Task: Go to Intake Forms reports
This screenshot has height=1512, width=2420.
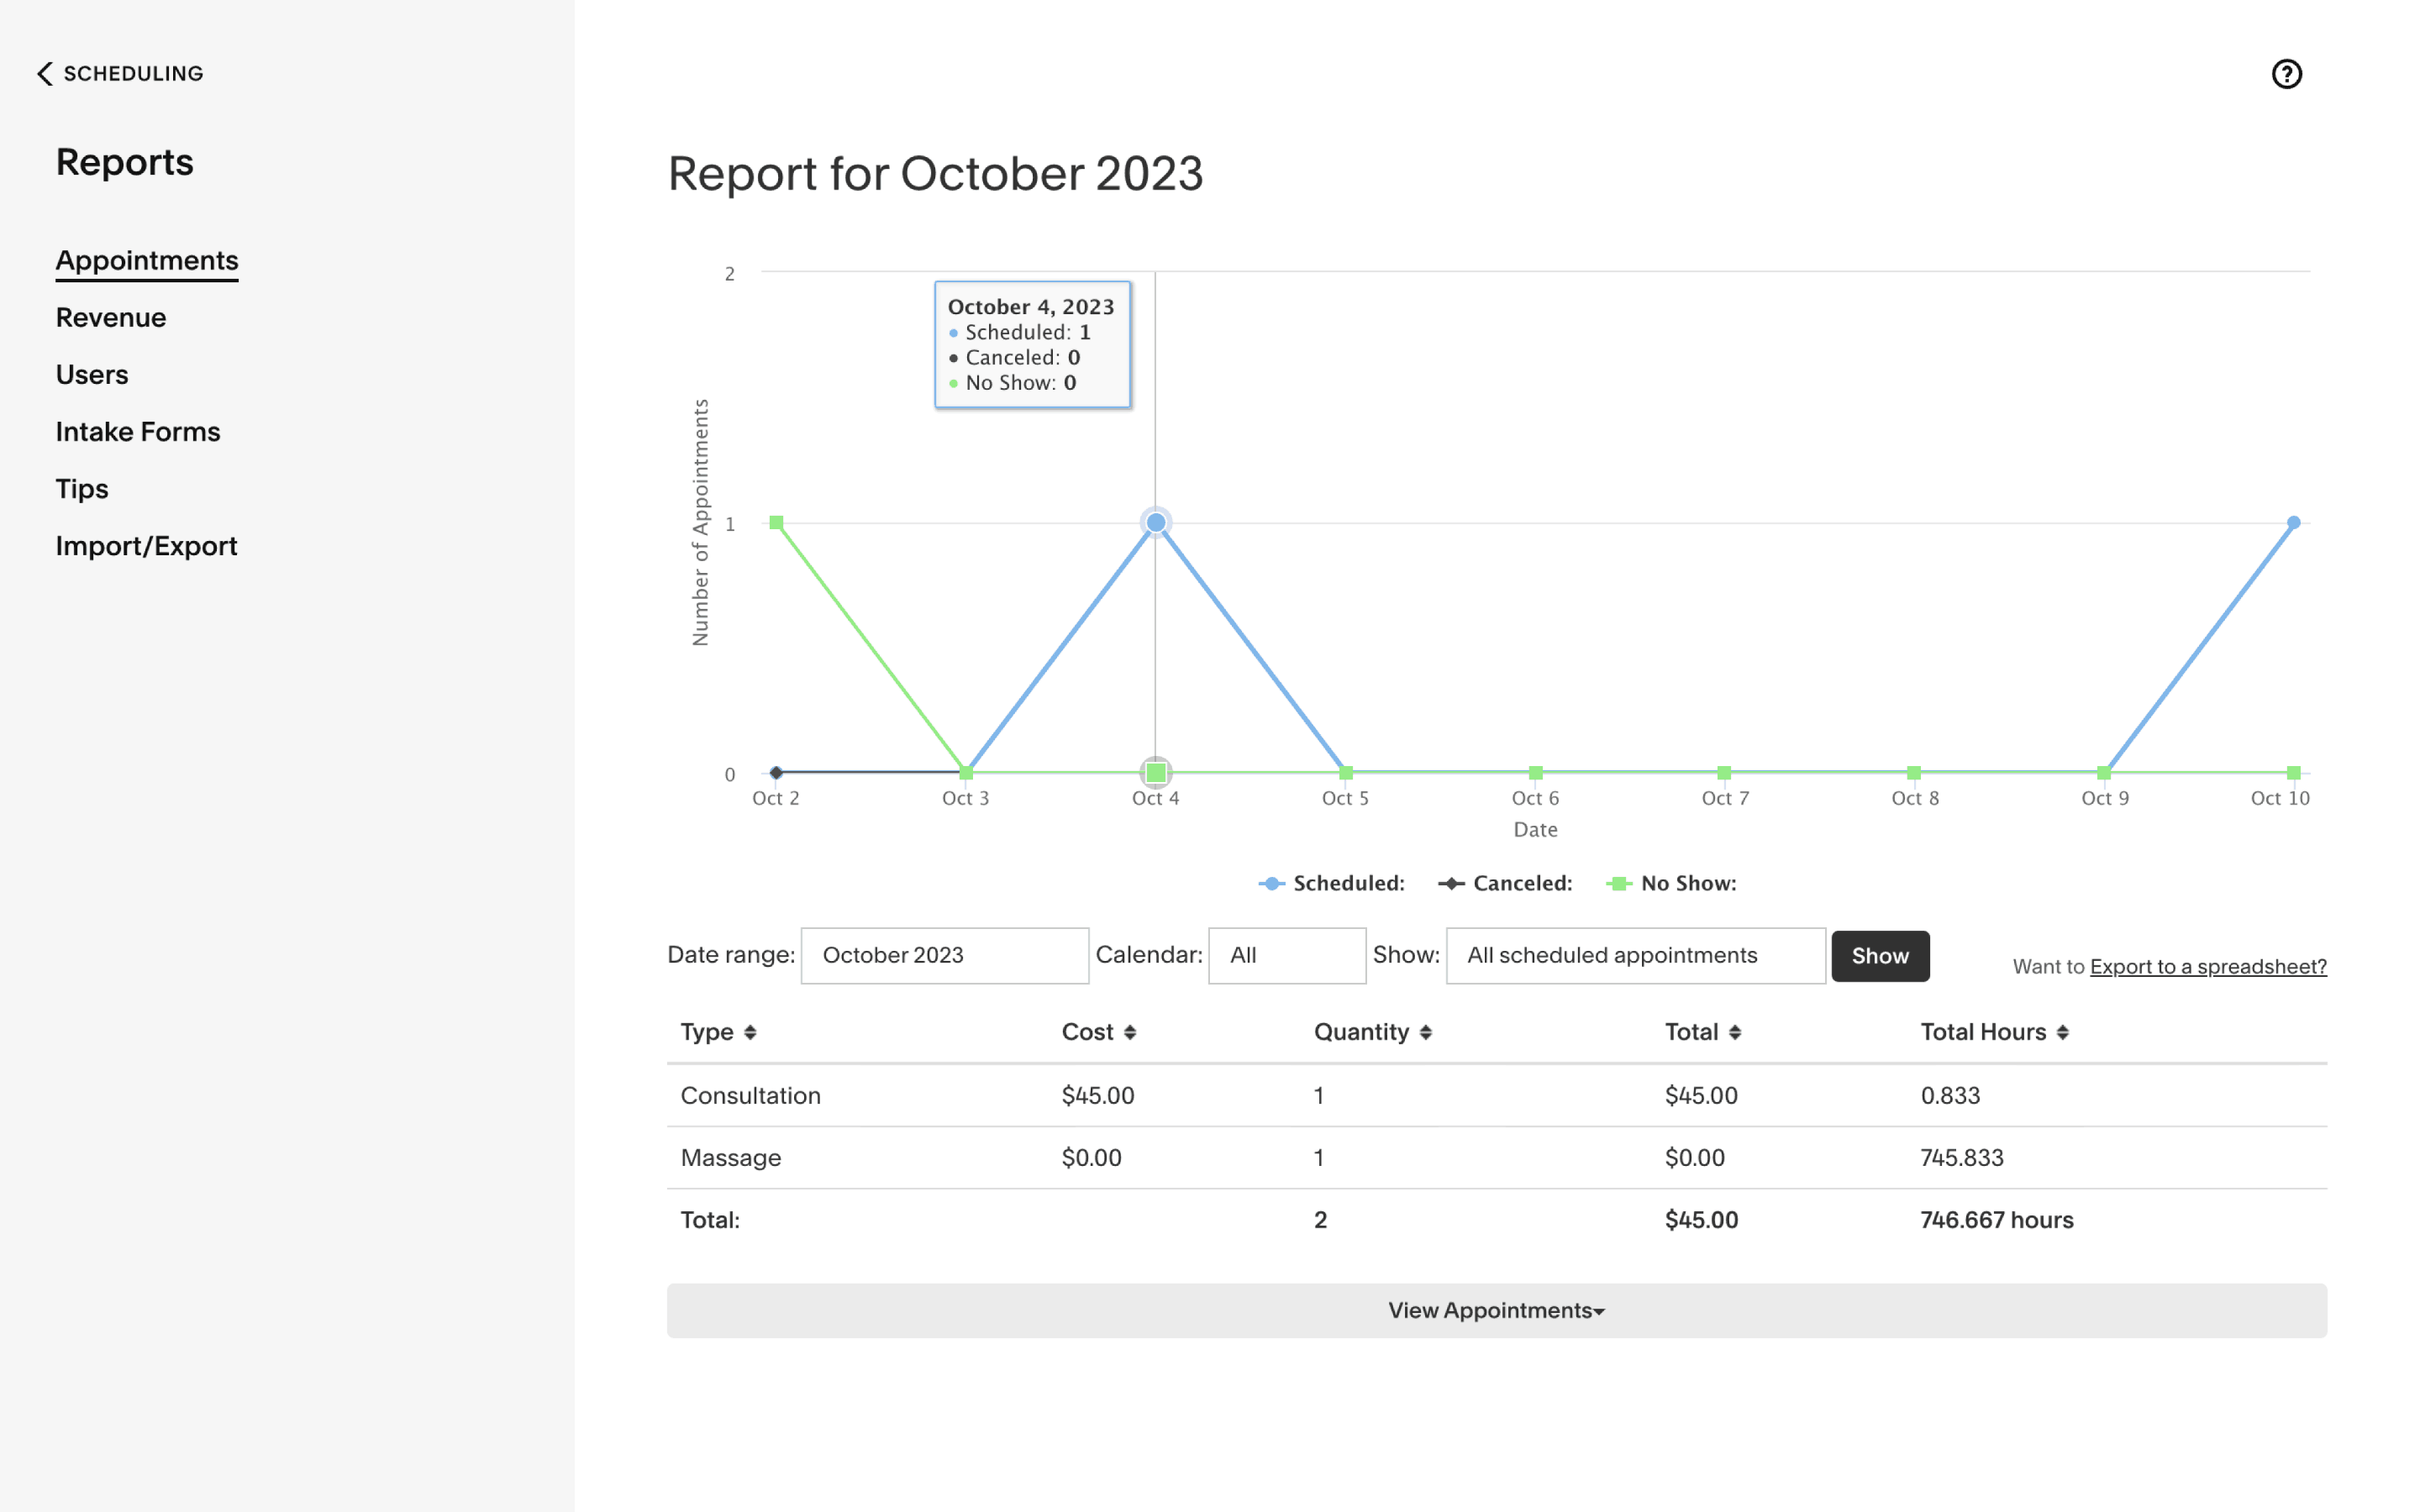Action: click(138, 432)
